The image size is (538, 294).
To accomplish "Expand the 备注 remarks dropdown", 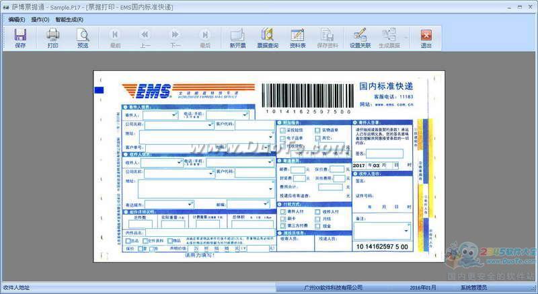I will (x=406, y=231).
